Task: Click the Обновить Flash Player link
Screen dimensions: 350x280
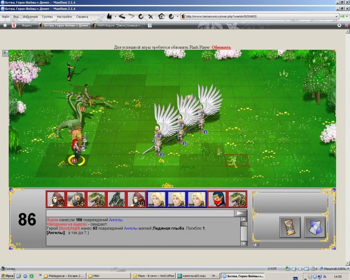Action: [221, 47]
